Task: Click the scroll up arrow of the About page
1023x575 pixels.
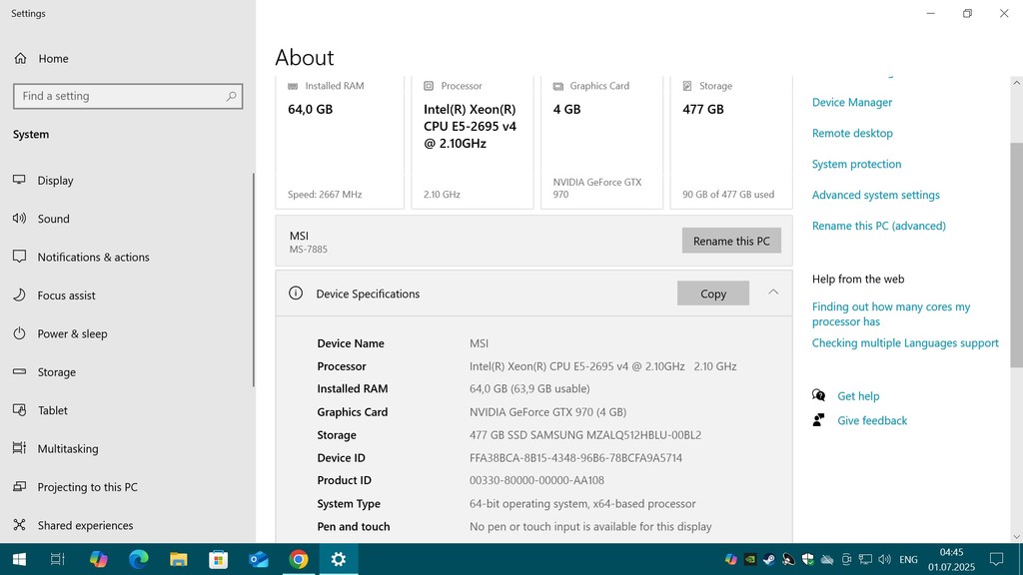Action: (1016, 83)
